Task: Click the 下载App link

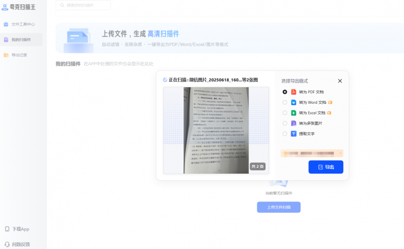Action: coord(17,229)
